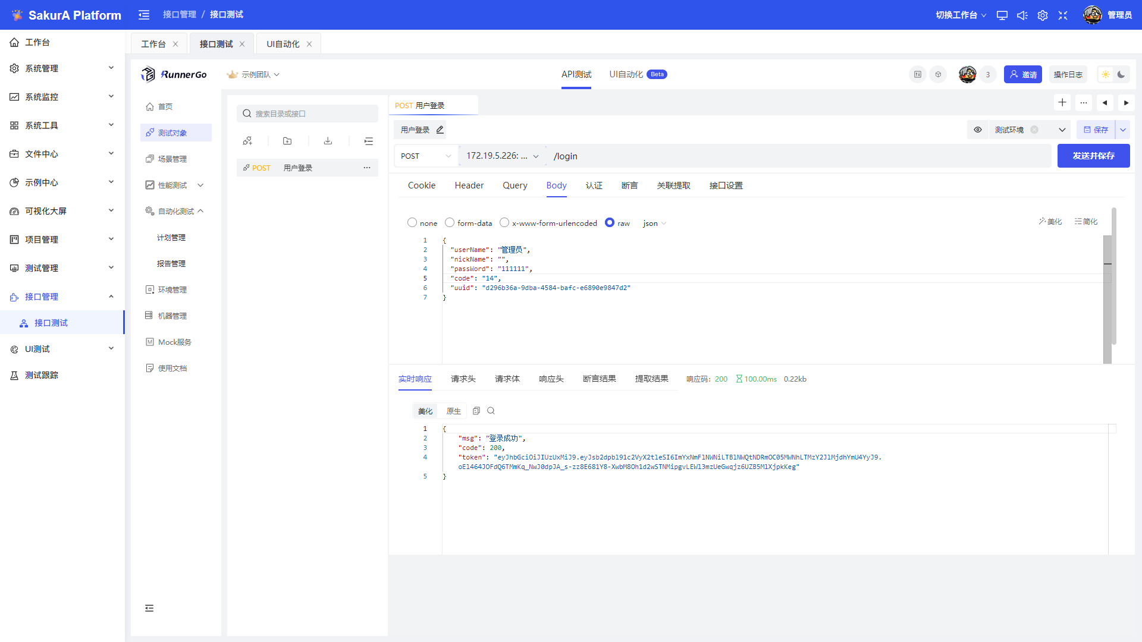Open the POST method dropdown
The image size is (1142, 642).
(x=426, y=156)
